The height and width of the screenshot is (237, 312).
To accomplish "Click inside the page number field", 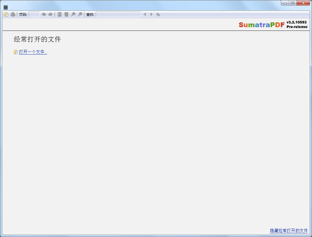I will tap(34, 14).
